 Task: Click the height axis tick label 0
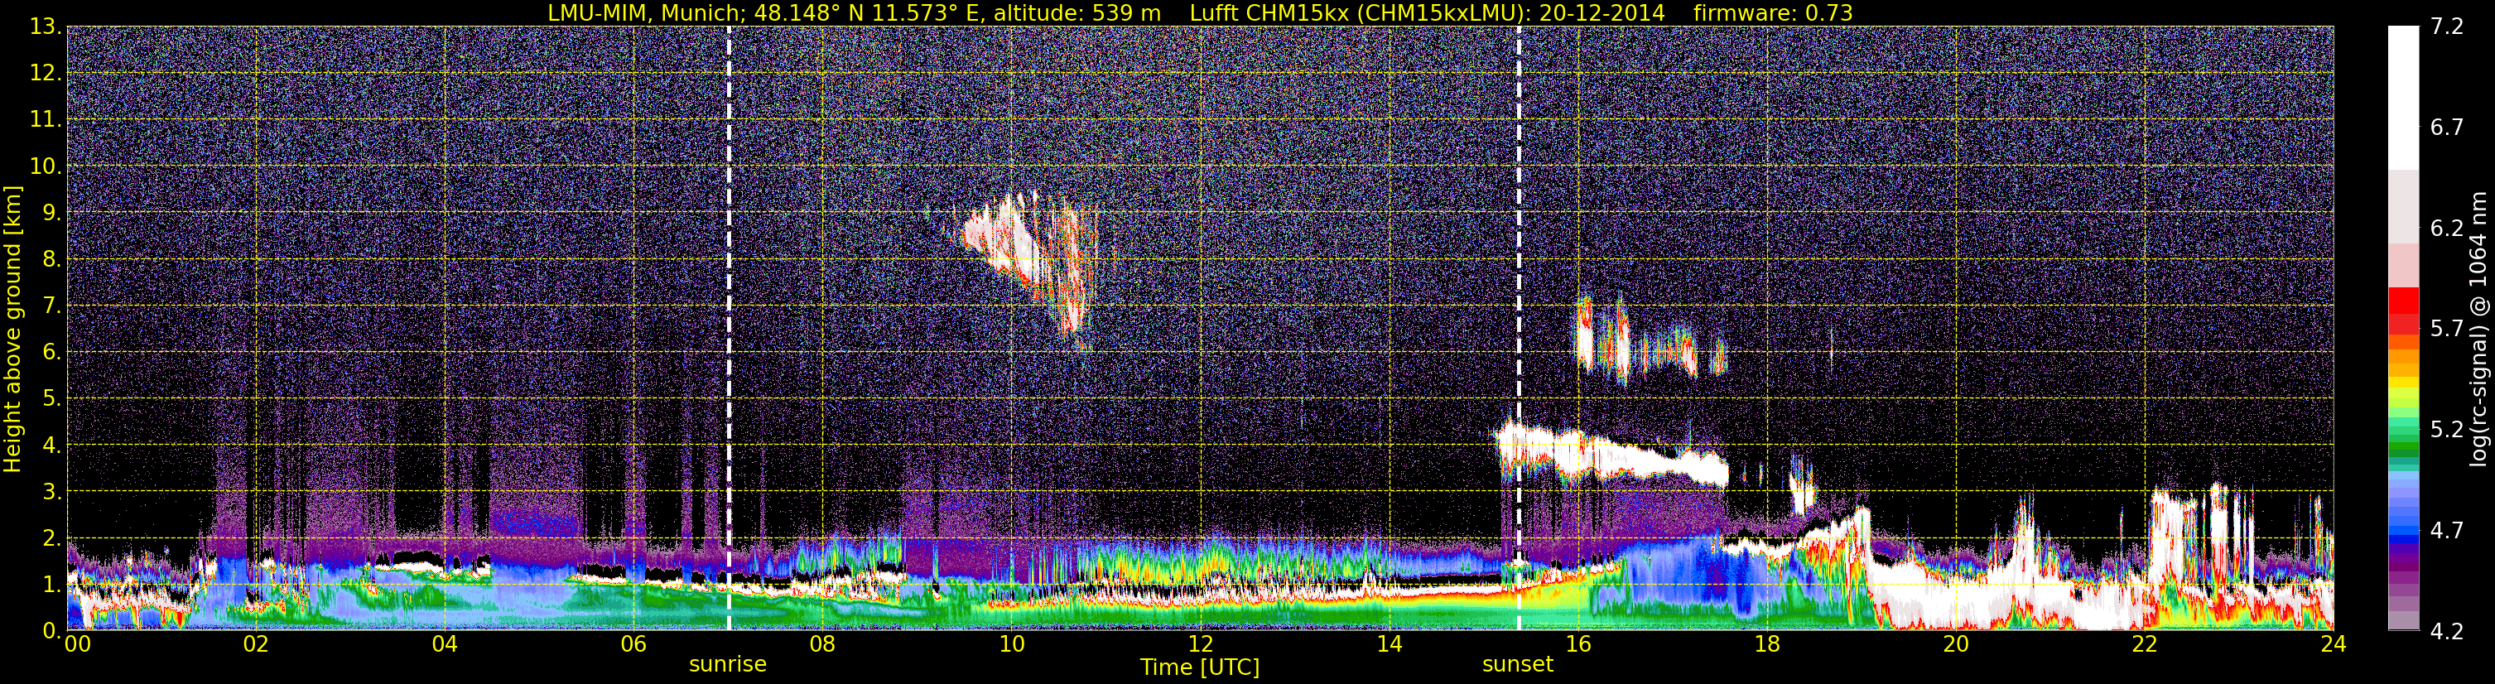[51, 631]
